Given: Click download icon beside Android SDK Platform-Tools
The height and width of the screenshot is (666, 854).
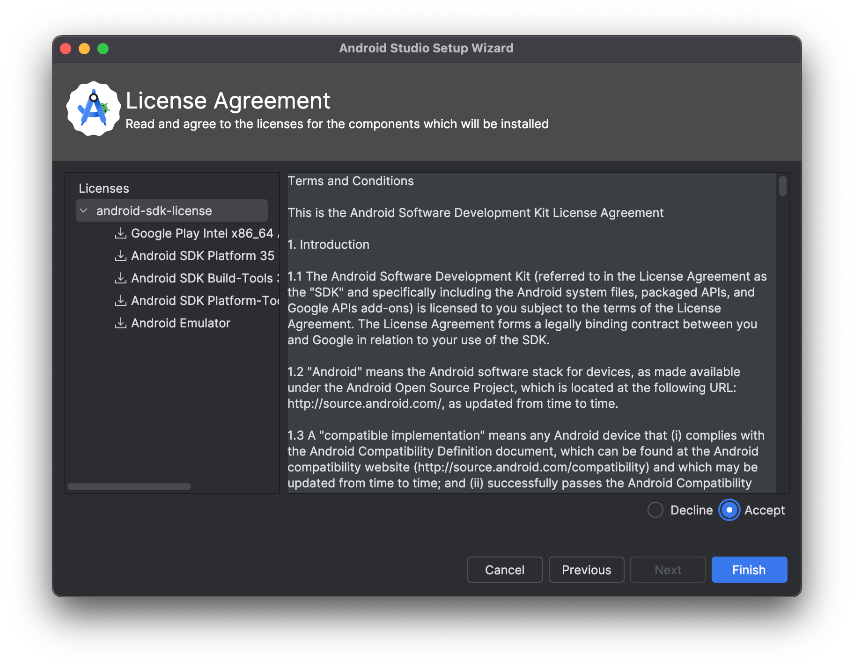Looking at the screenshot, I should coord(121,300).
